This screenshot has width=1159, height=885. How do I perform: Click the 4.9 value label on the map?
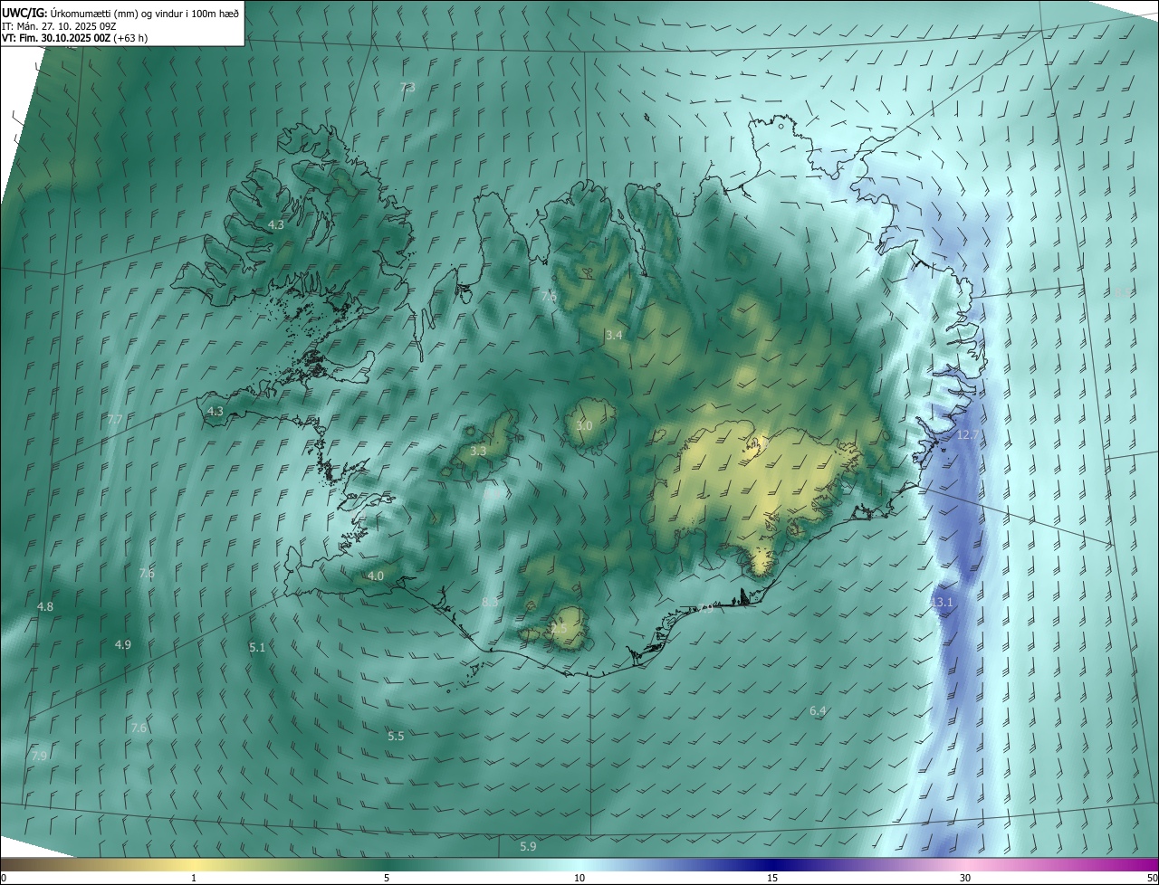point(123,645)
